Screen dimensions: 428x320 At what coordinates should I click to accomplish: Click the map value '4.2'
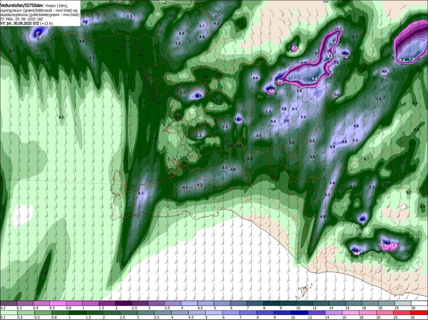point(200,185)
